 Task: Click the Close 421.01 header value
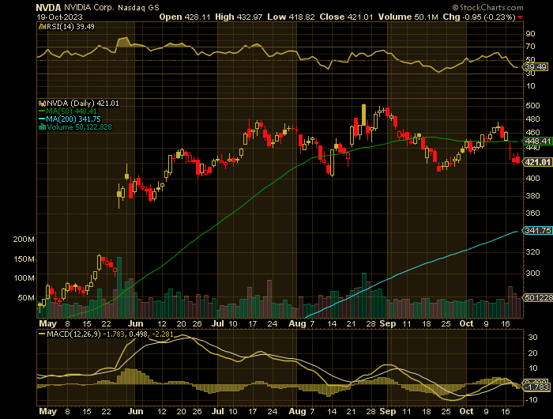click(x=346, y=17)
